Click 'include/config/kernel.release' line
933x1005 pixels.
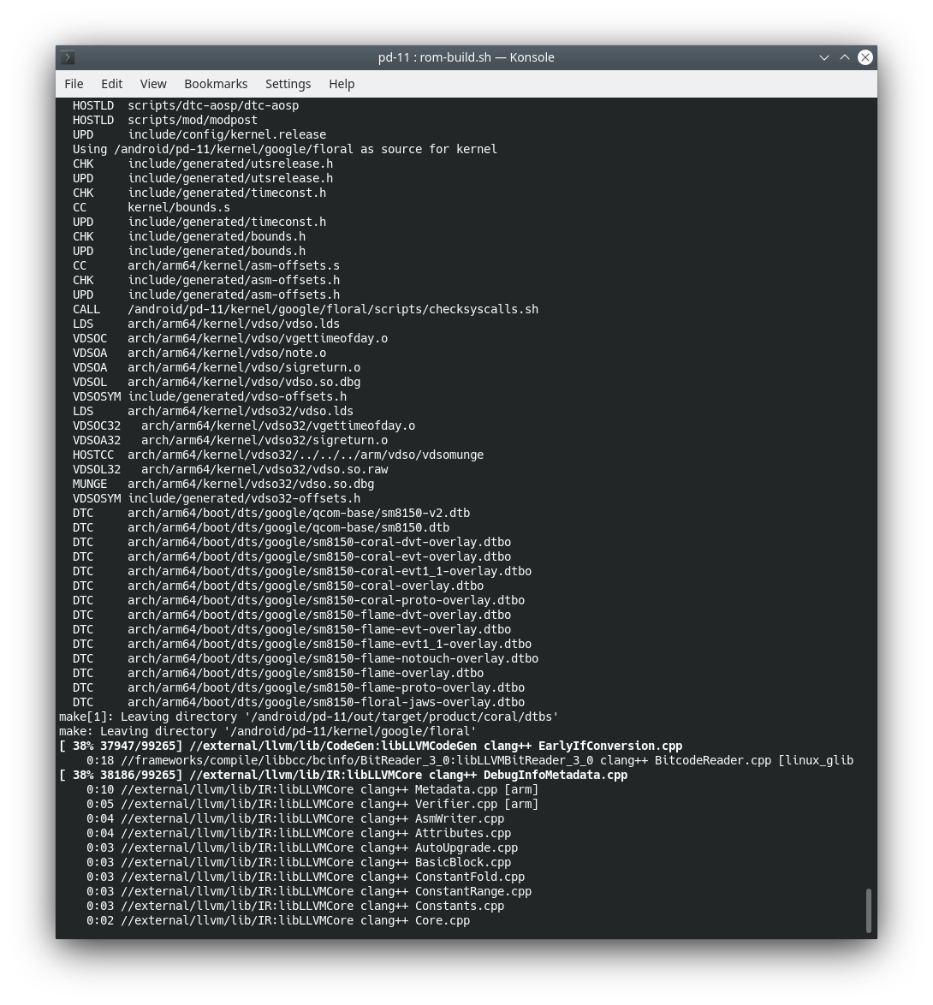(x=199, y=134)
